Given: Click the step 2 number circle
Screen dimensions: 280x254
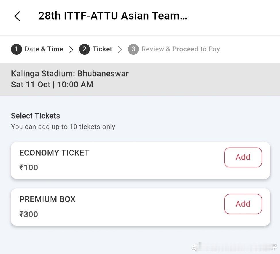Looking at the screenshot, I should (x=84, y=49).
